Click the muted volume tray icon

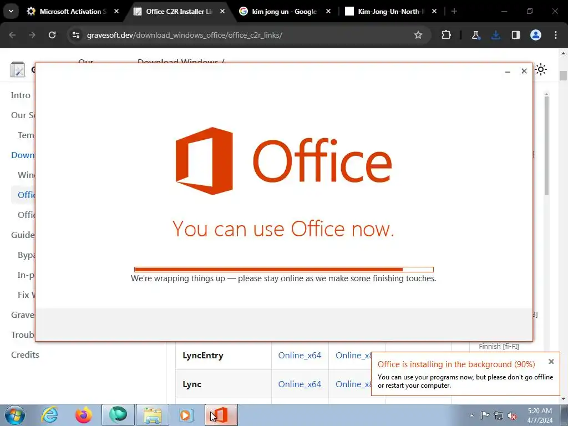coord(512,415)
